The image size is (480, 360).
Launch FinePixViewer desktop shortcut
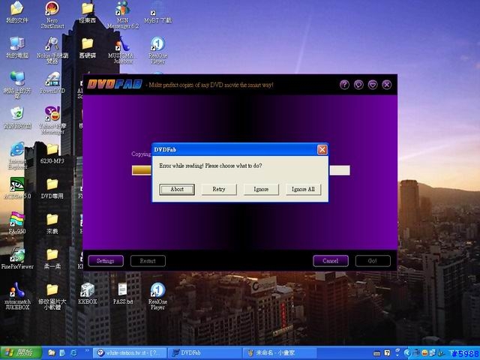click(17, 259)
